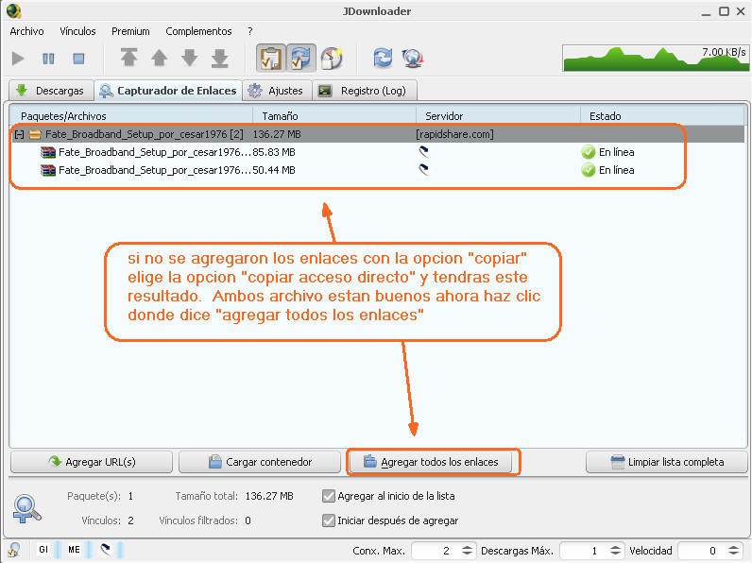The height and width of the screenshot is (563, 752).
Task: Click Agregar todos los enlaces button
Action: [431, 462]
